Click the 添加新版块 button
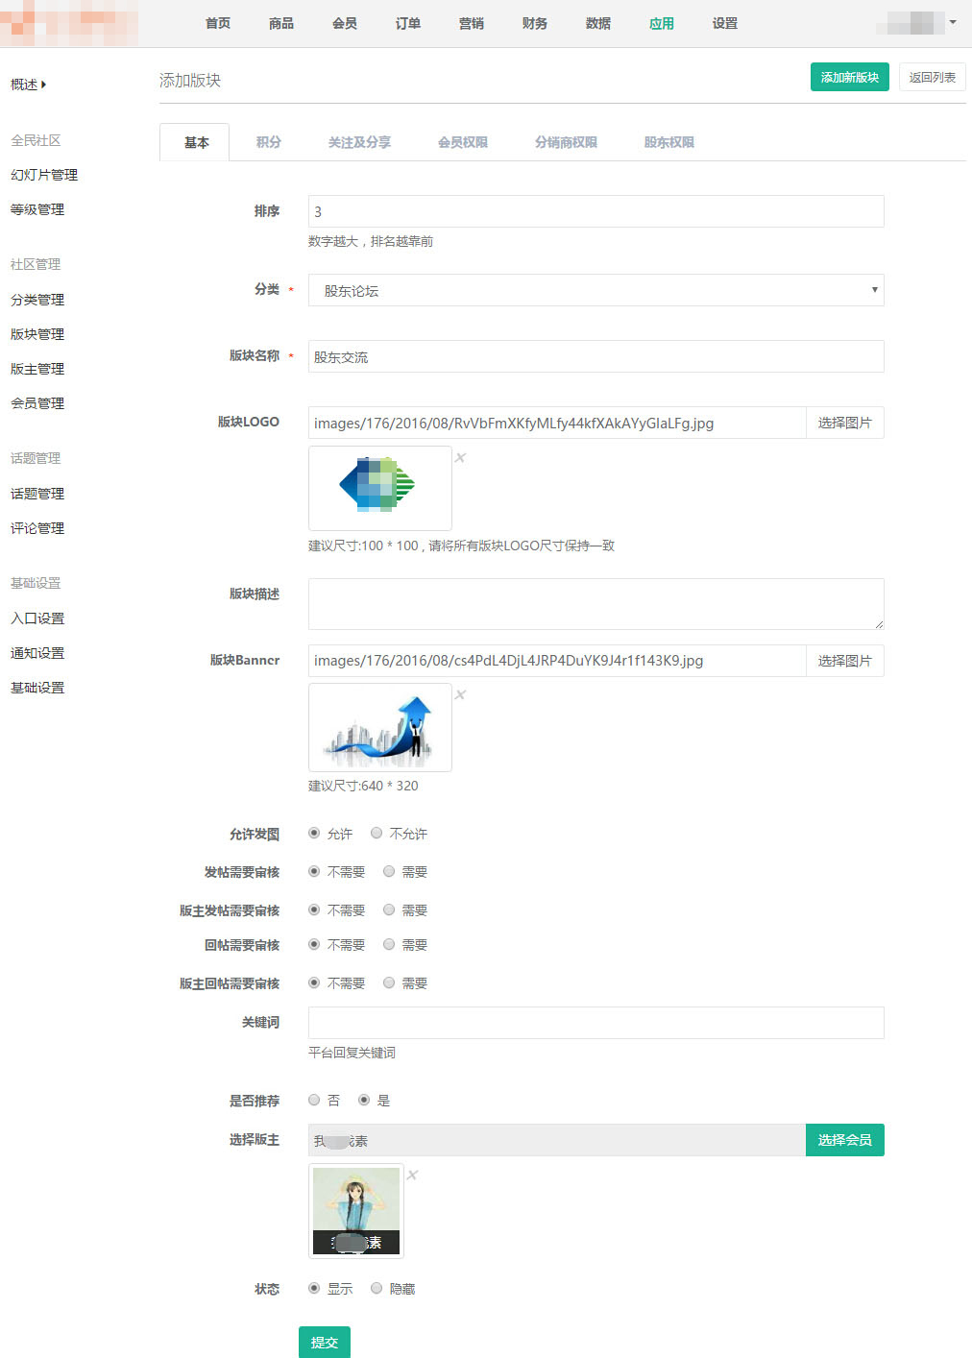The height and width of the screenshot is (1358, 972). [x=849, y=78]
